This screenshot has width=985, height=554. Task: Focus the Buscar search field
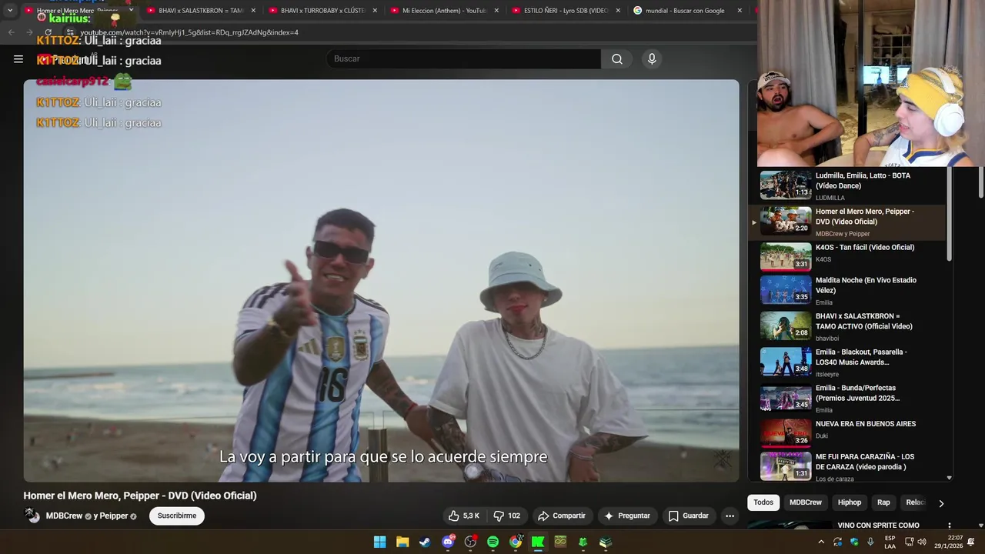click(464, 59)
